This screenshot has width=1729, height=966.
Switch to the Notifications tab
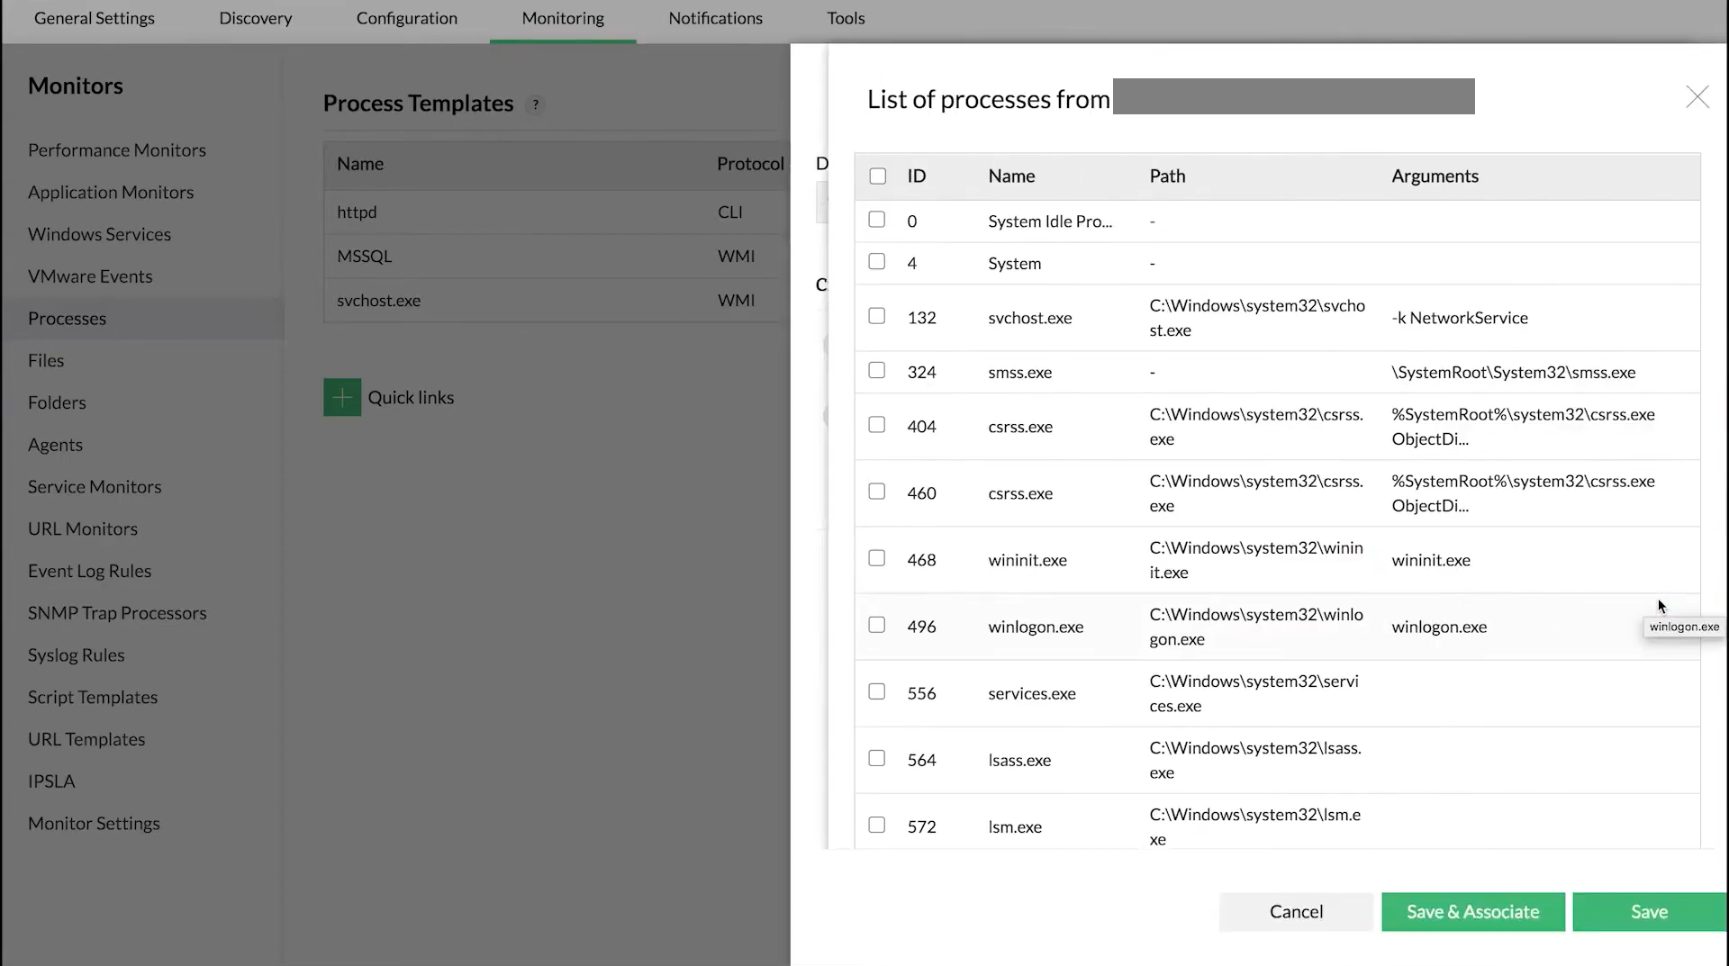(x=715, y=18)
